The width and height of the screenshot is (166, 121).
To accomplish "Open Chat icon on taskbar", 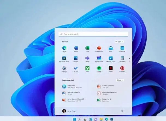I will tap(96, 119).
